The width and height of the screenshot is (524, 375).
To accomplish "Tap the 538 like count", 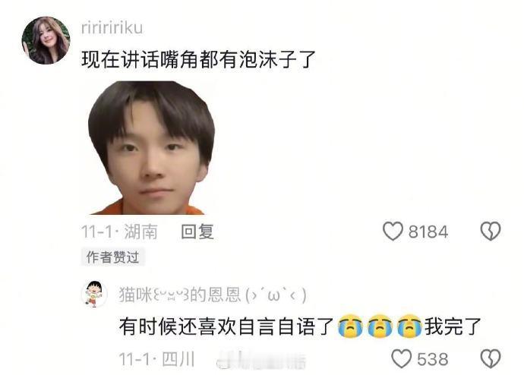I will tap(433, 359).
